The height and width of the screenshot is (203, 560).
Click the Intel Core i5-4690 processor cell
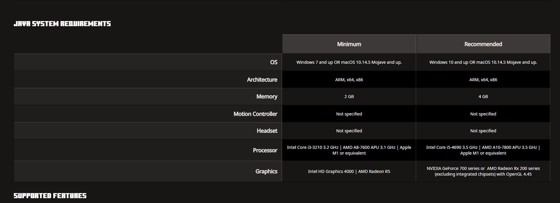pyautogui.click(x=483, y=150)
